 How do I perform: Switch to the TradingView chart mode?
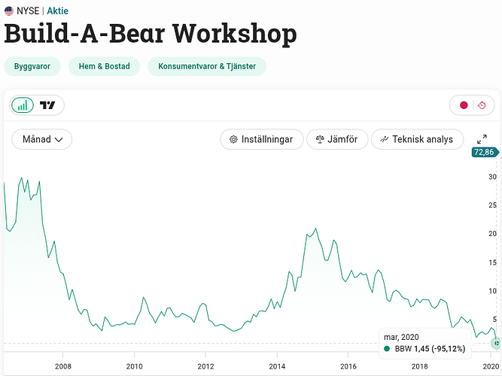click(x=48, y=105)
